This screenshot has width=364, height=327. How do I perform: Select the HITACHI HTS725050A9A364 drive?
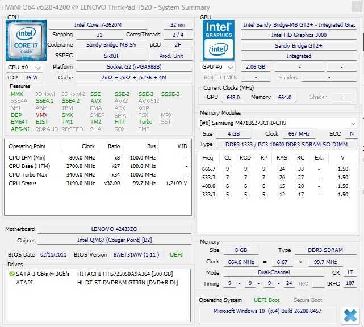(x=98, y=274)
